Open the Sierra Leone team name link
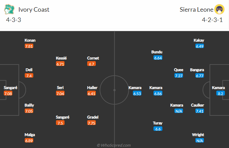This screenshot has width=229, height=148. coord(196,10)
